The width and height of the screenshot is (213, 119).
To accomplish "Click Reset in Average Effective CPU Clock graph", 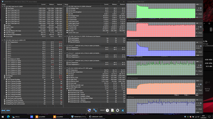I will coord(200,14).
